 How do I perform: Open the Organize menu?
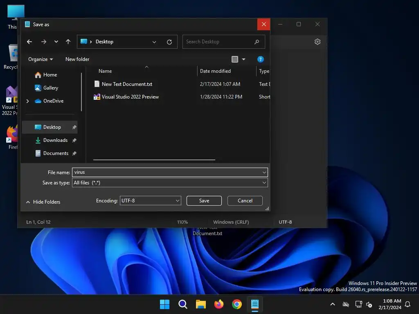click(x=41, y=59)
